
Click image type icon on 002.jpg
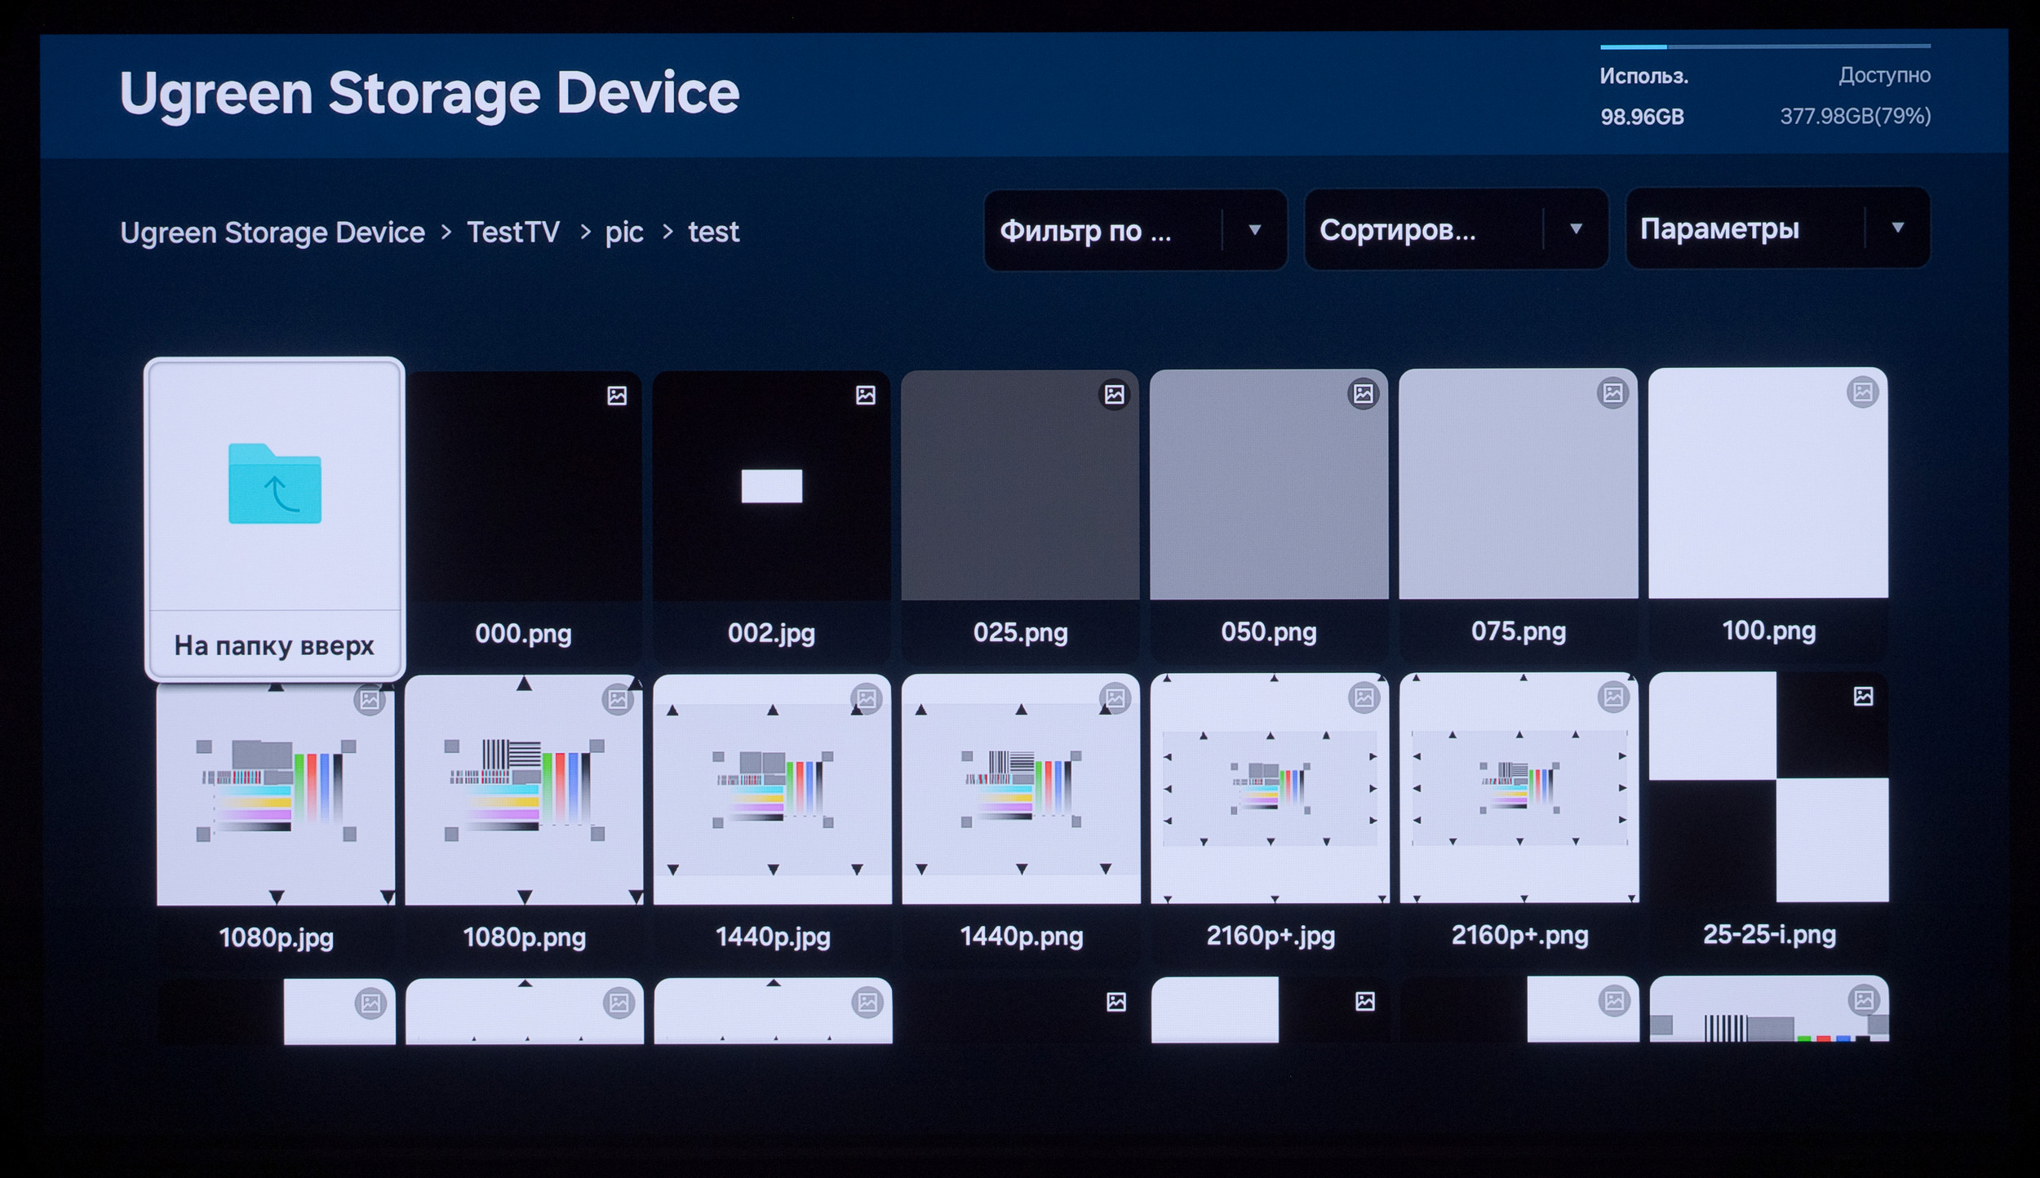pyautogui.click(x=866, y=395)
